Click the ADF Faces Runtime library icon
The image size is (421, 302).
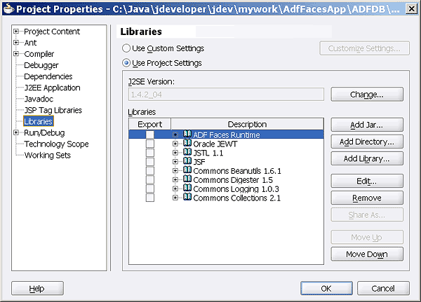pyautogui.click(x=187, y=135)
